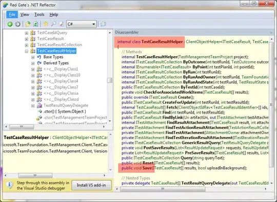Open the Save method link in disassembler

click(147, 168)
